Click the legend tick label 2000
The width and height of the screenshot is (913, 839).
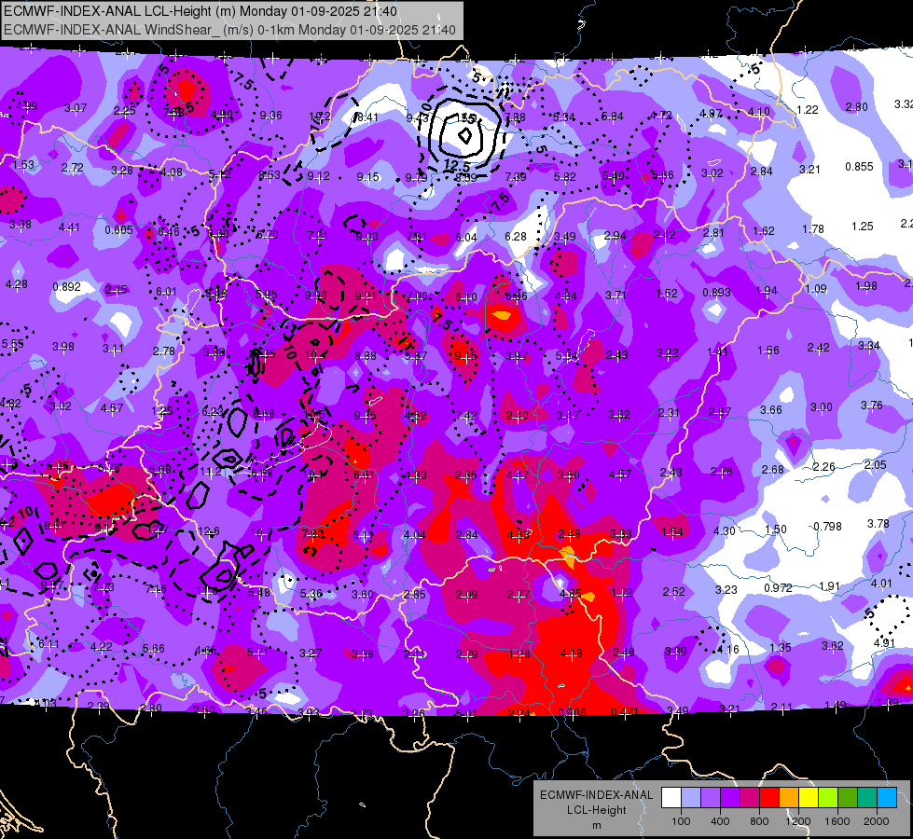tap(877, 821)
